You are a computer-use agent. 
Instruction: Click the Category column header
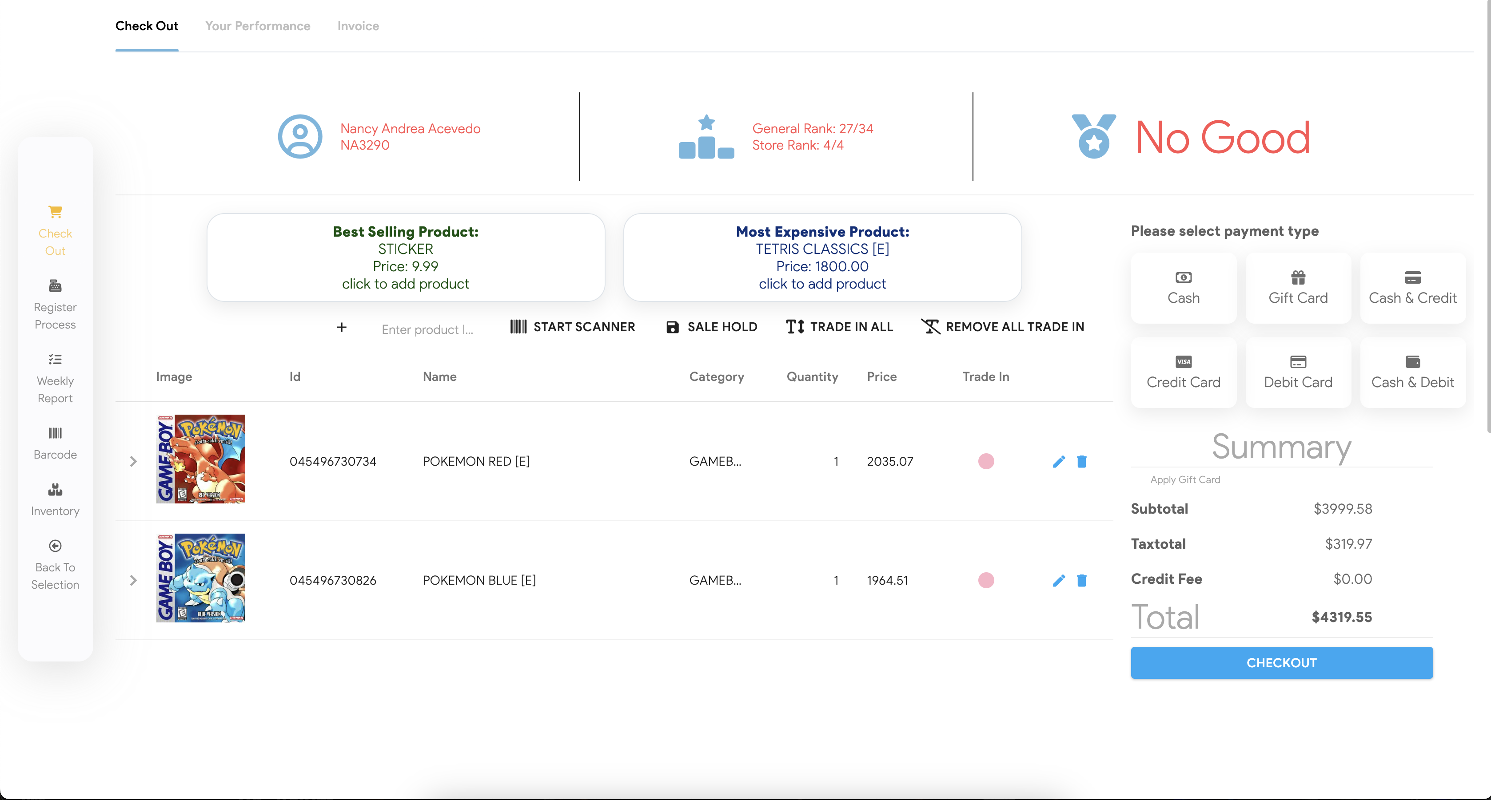coord(716,377)
